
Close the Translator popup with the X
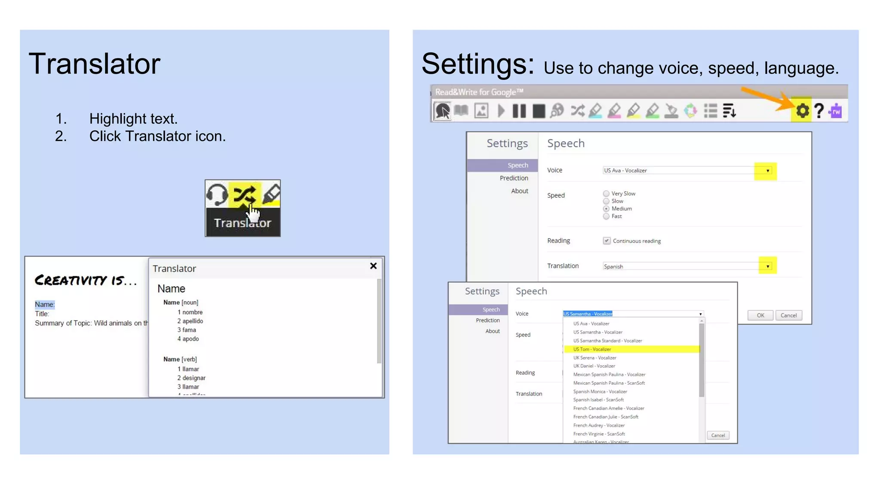tap(373, 266)
